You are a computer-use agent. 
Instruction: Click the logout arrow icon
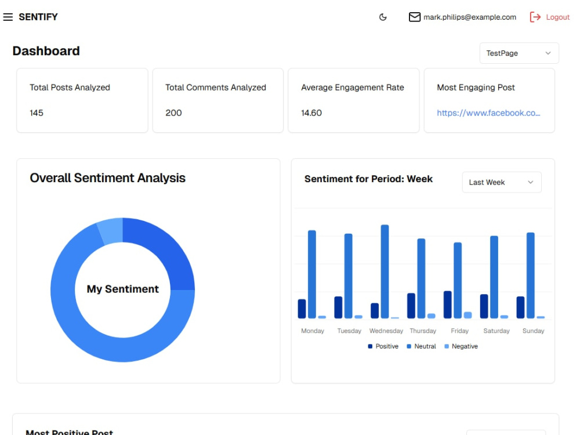(x=535, y=17)
